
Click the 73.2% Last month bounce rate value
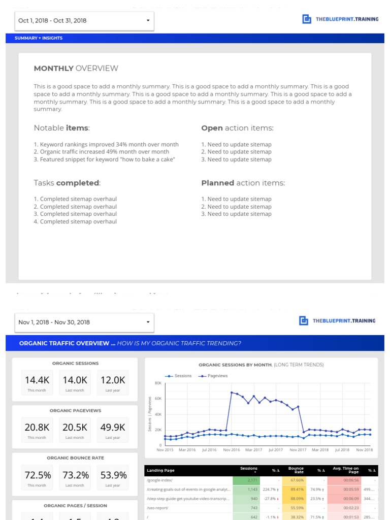coord(76,475)
